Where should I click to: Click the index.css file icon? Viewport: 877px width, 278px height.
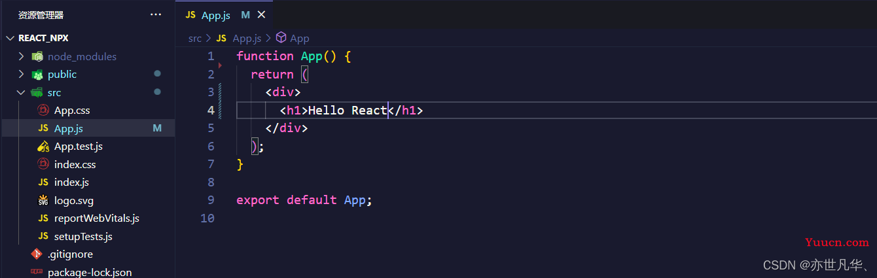[x=44, y=164]
